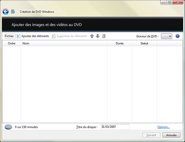Click Ajouter des éléments
Viewport: 185px width, 142px height.
pyautogui.click(x=33, y=36)
